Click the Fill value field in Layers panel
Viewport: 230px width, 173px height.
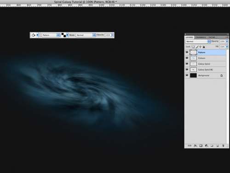tap(222, 46)
